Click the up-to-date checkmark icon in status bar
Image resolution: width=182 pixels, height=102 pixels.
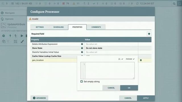[94, 4]
